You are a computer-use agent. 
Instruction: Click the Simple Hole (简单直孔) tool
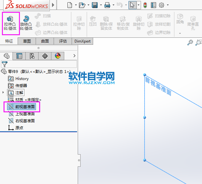193,23
